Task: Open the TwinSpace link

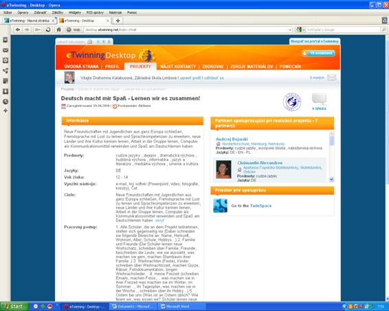Action: 260,206
